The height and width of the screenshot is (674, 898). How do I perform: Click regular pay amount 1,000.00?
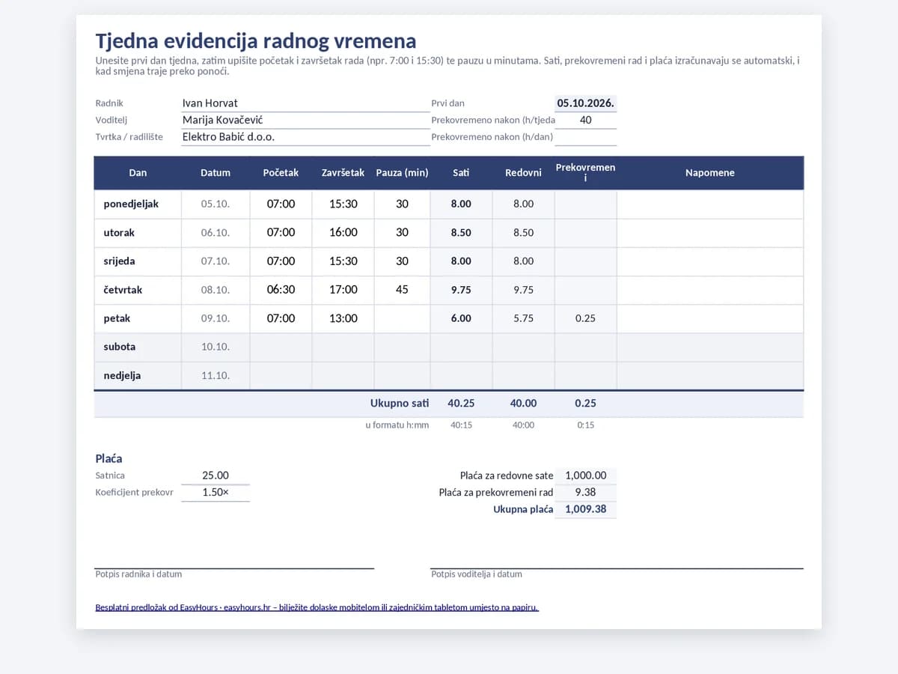pos(585,476)
